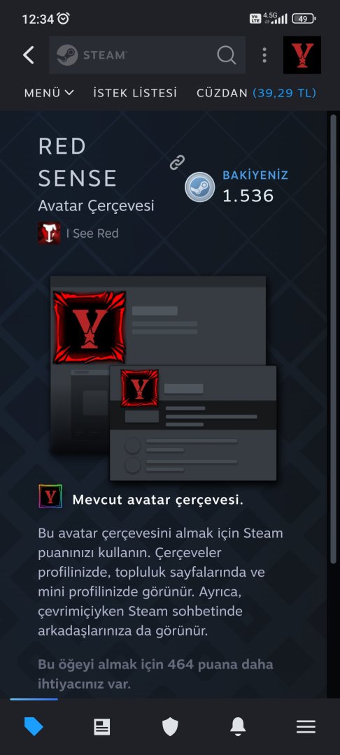Open the profile avatar in the header
The height and width of the screenshot is (755, 340).
(302, 55)
